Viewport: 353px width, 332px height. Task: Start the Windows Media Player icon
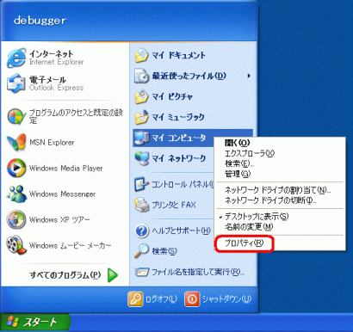point(16,168)
